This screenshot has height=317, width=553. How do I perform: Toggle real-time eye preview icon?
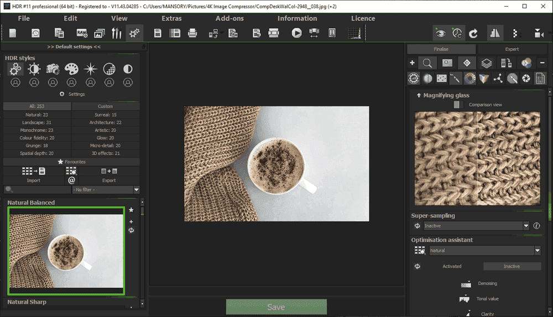pos(440,33)
